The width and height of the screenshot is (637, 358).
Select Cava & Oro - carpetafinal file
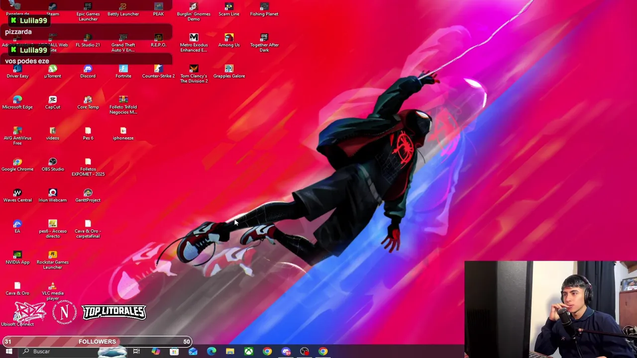click(88, 229)
